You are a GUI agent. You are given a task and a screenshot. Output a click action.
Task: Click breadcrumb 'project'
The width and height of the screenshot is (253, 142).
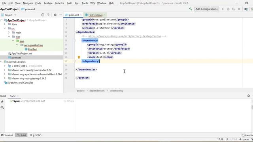tap(81, 91)
